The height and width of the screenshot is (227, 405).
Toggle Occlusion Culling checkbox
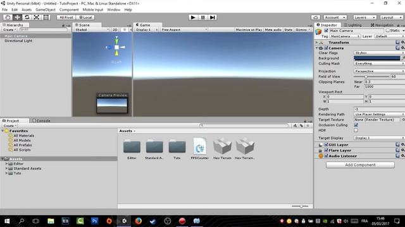(356, 125)
